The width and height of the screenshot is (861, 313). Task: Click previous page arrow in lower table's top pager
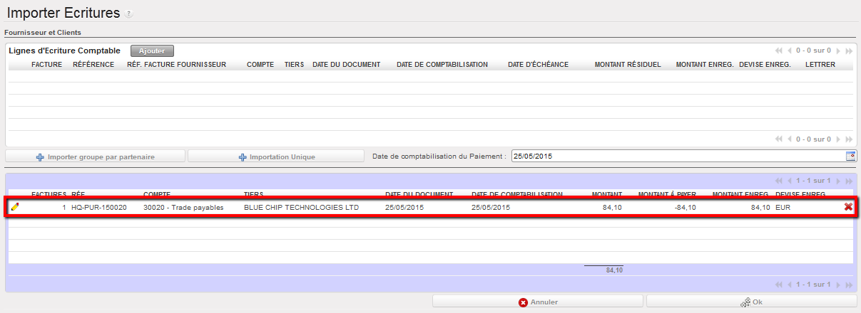coord(789,181)
